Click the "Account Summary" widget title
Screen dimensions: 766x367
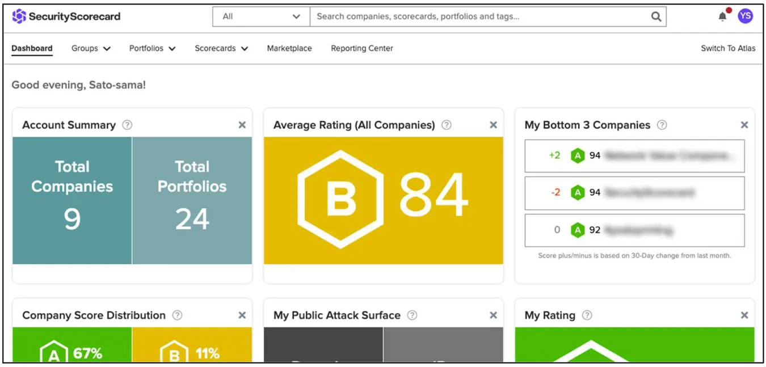click(x=69, y=125)
